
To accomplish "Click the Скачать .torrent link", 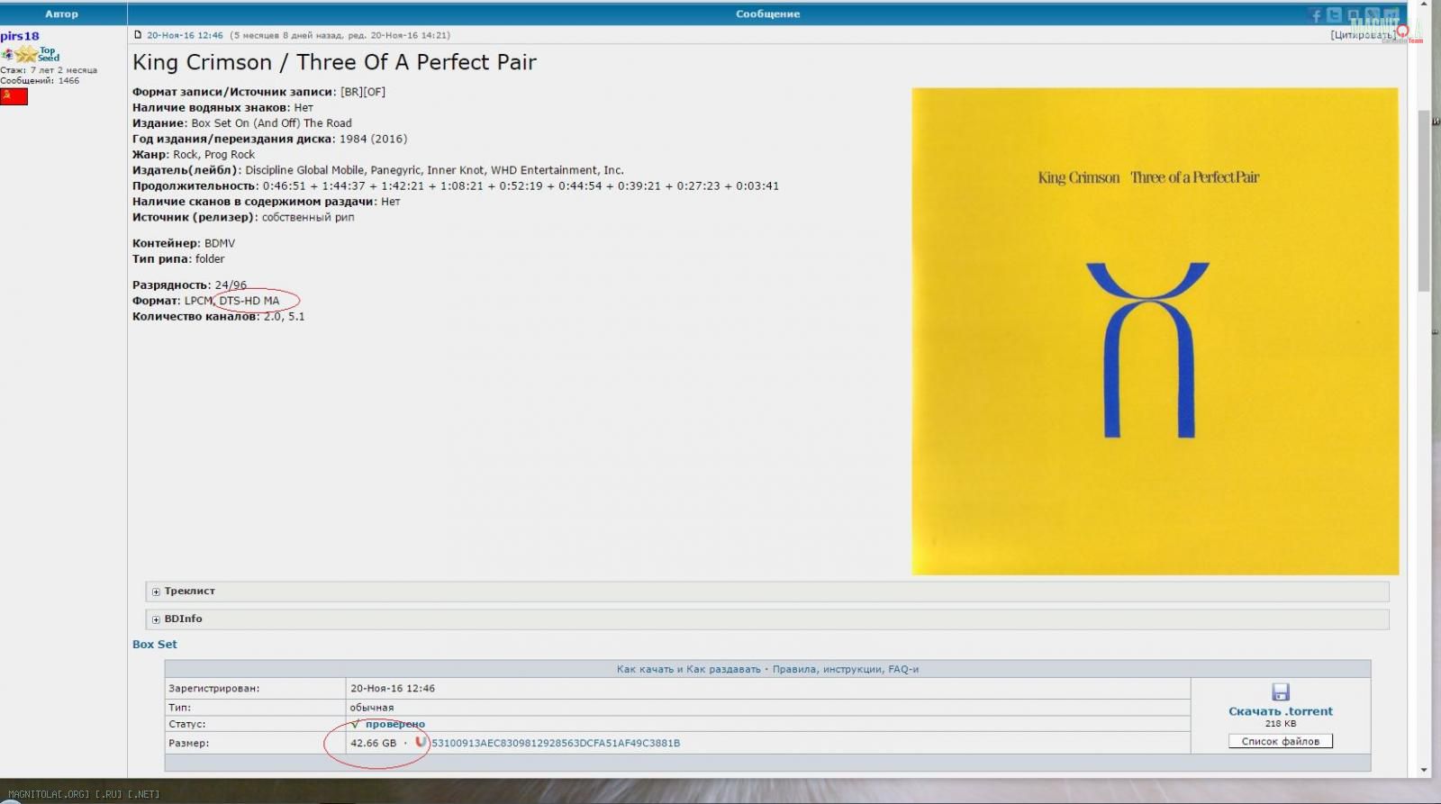I will [1280, 711].
